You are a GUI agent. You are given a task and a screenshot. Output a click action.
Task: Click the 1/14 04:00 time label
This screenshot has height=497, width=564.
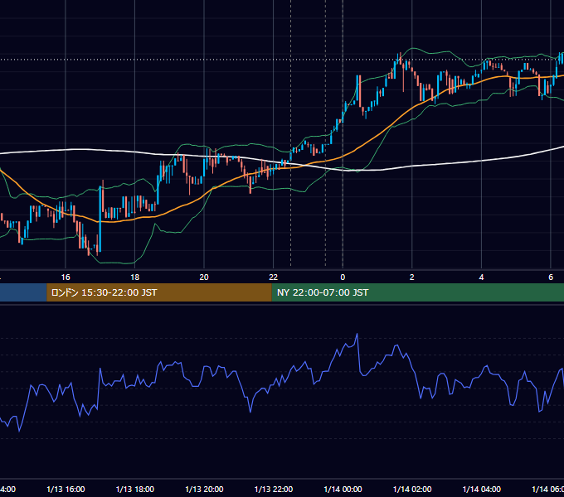(x=482, y=489)
